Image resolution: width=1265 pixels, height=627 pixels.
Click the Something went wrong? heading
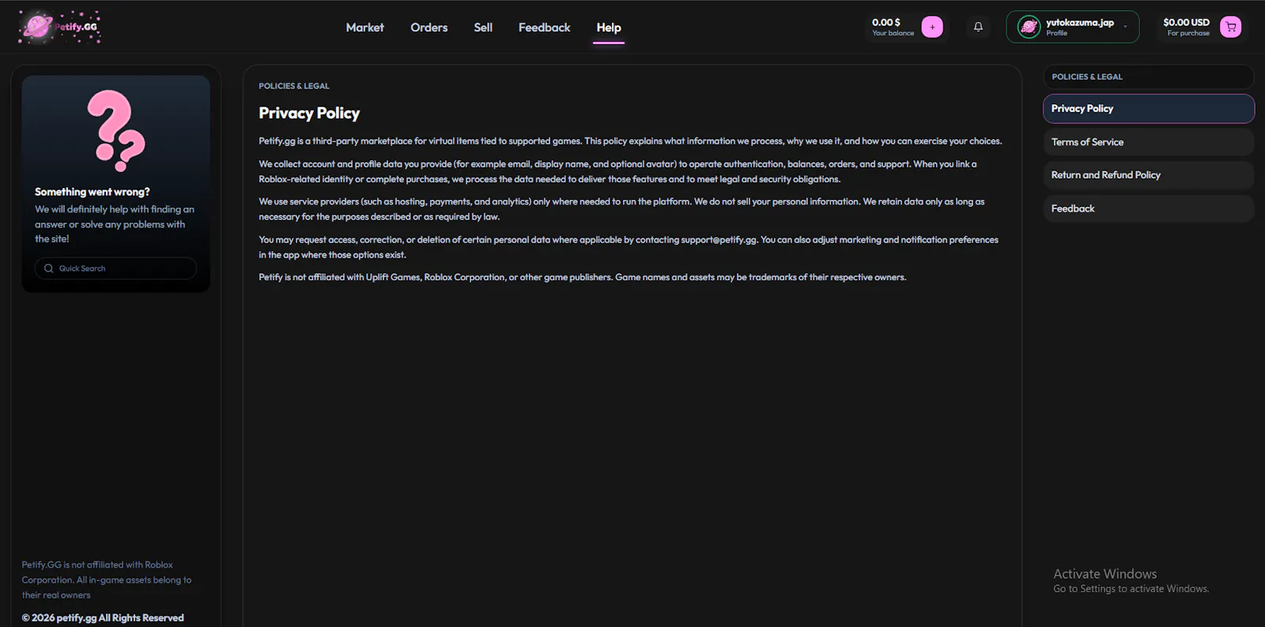[x=93, y=192]
